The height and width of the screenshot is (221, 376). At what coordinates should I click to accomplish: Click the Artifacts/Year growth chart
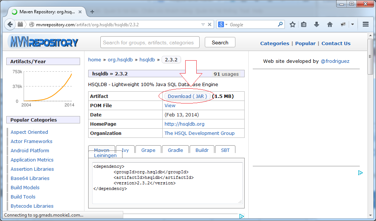(44, 88)
